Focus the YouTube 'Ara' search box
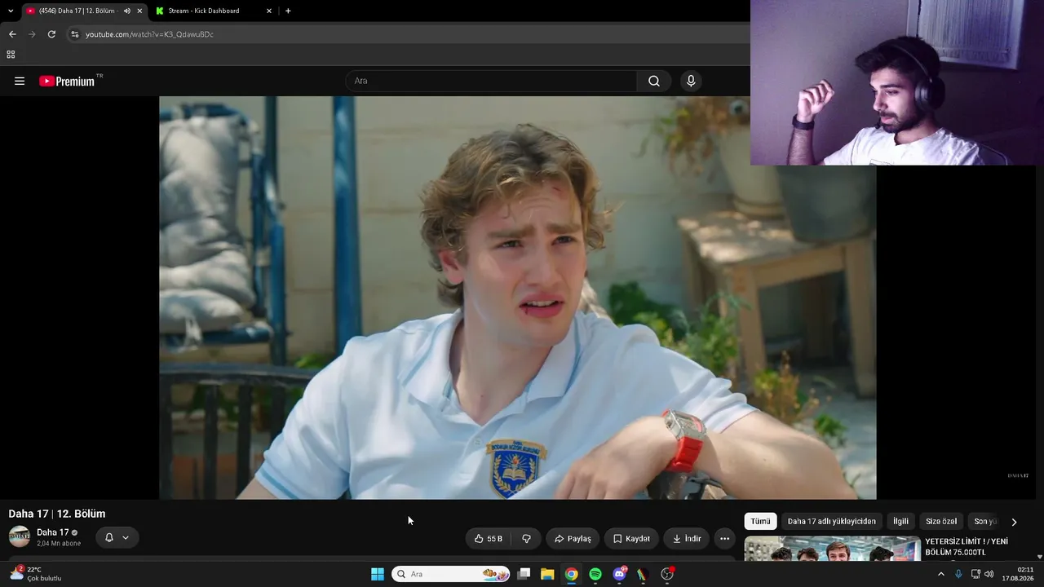Image resolution: width=1044 pixels, height=587 pixels. click(x=491, y=81)
